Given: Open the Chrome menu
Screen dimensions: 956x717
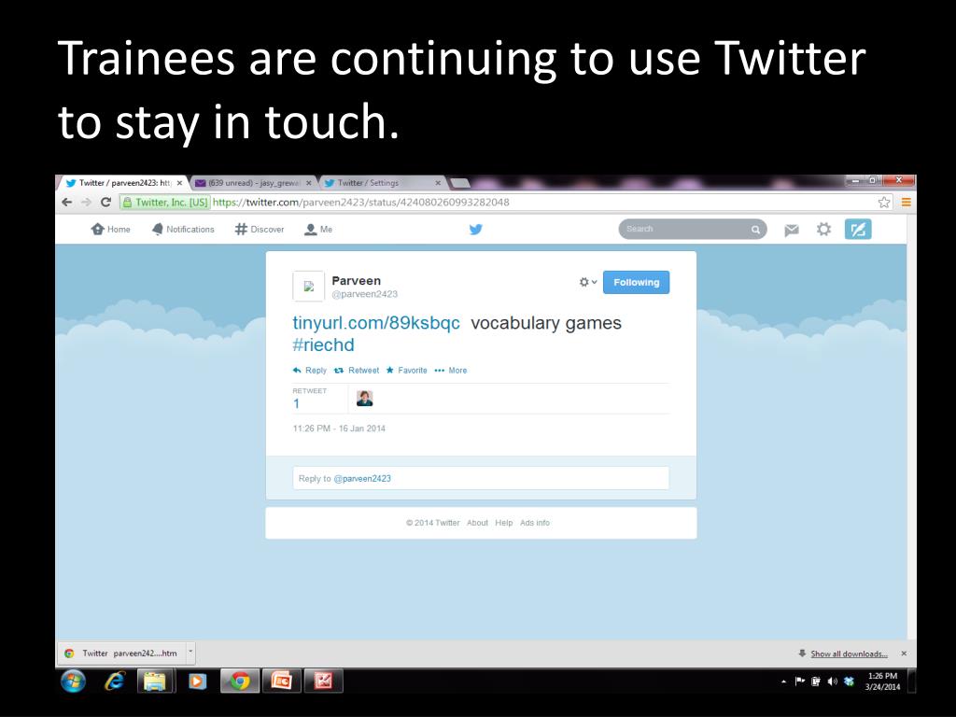Looking at the screenshot, I should [x=906, y=203].
